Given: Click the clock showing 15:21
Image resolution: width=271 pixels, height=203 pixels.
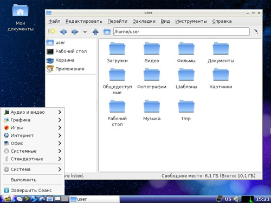Looking at the screenshot, I should click(262, 199).
